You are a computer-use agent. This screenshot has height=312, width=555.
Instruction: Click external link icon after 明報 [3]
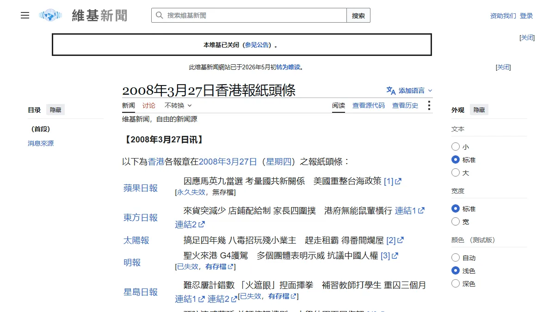point(395,256)
